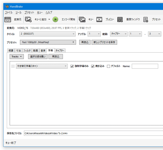This screenshot has width=163, height=150.
Task: Open the ツール menu
Action: tap(18, 13)
